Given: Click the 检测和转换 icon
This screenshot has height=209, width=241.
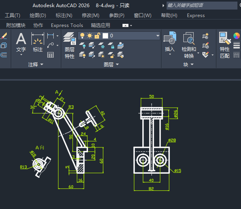Looking at the screenshot, I should 189,44.
